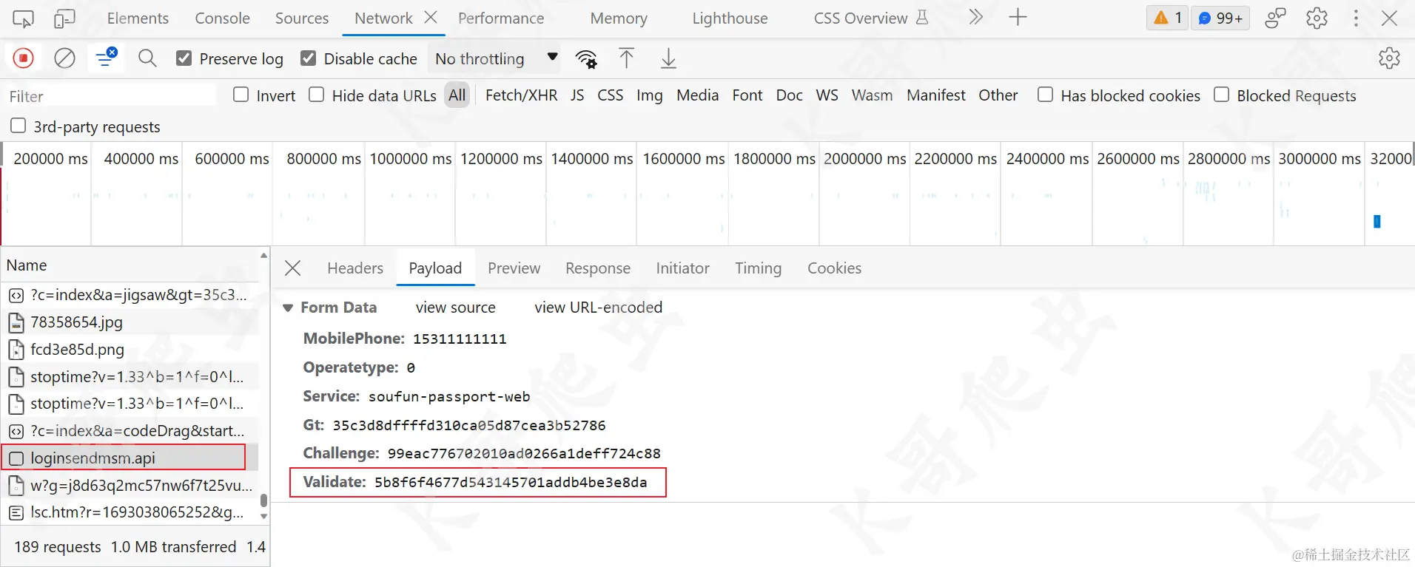Show more tabs chevron

(975, 17)
